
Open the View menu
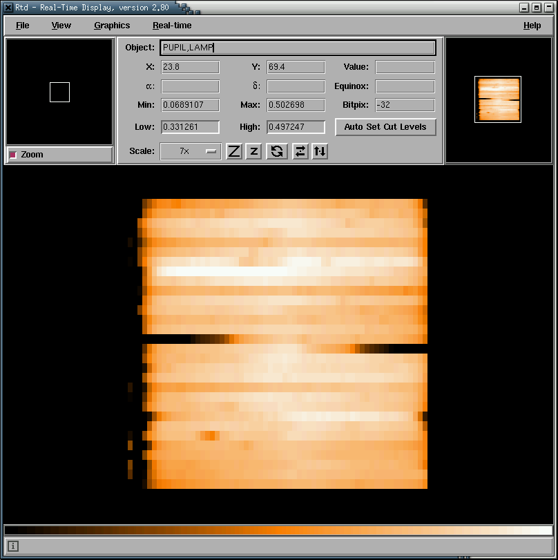pos(61,26)
